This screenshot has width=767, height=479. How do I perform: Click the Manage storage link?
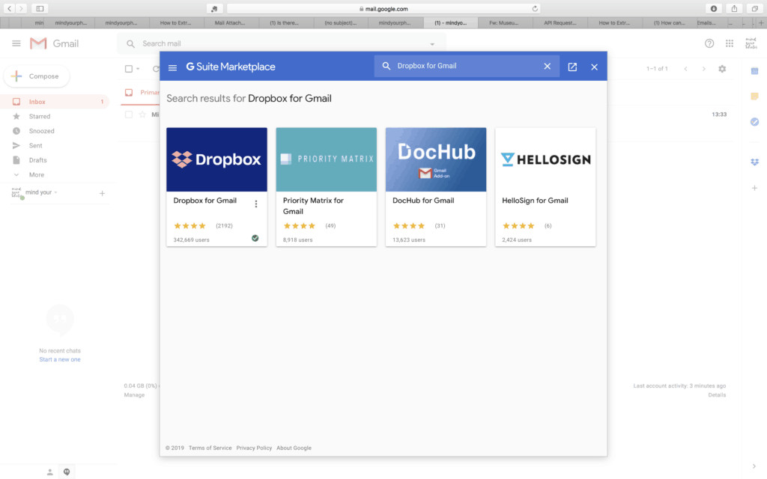click(x=134, y=395)
